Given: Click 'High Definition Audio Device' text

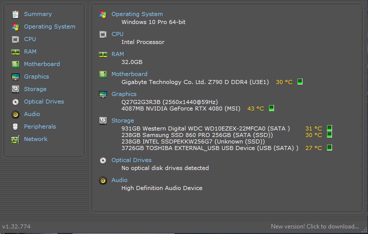Looking at the screenshot, I should (161, 188).
